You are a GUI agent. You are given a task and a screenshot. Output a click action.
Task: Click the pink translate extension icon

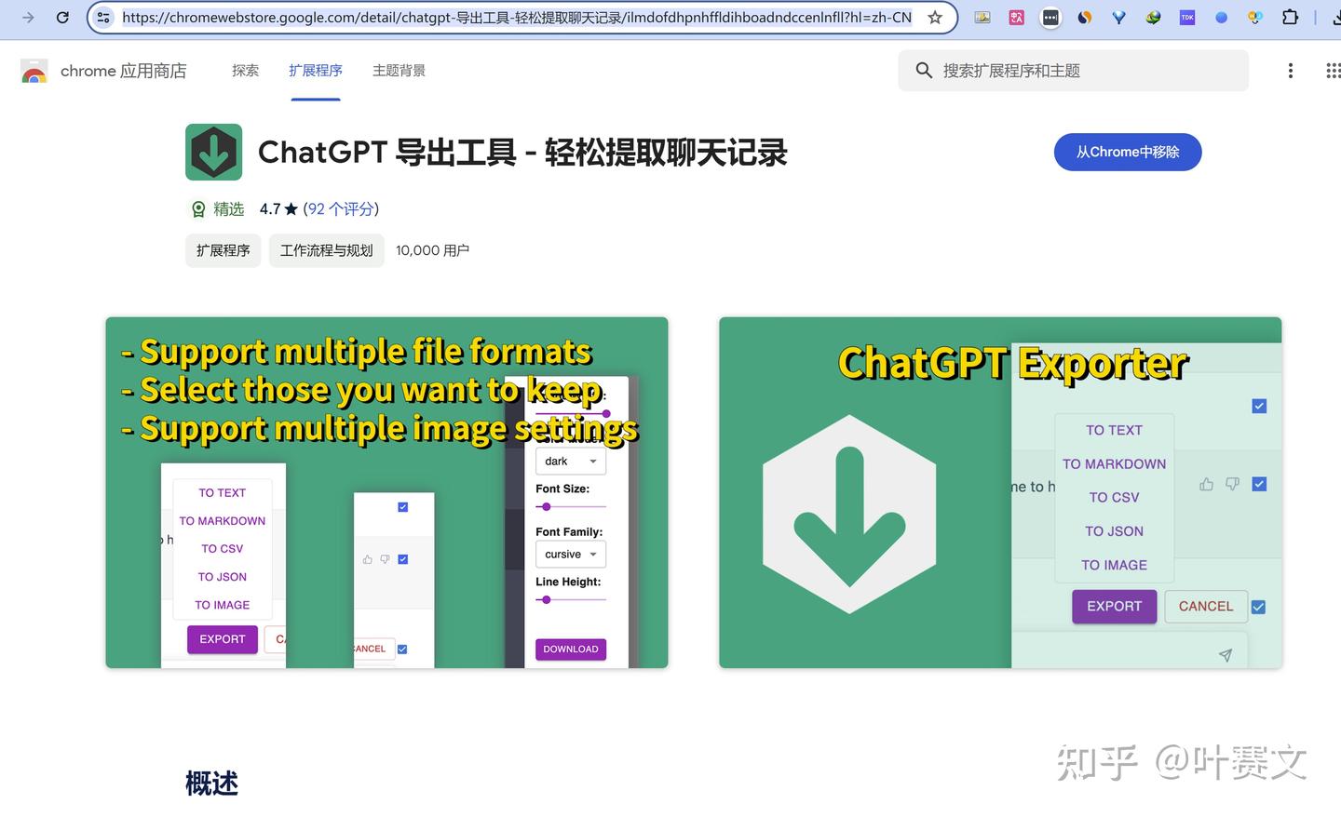click(x=1016, y=17)
